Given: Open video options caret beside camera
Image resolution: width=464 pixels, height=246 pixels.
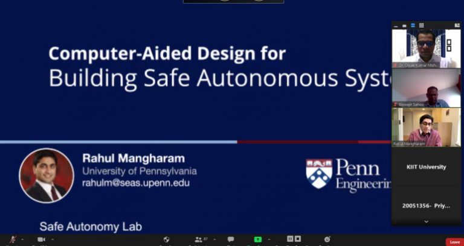Looking at the screenshot, I should [x=53, y=239].
